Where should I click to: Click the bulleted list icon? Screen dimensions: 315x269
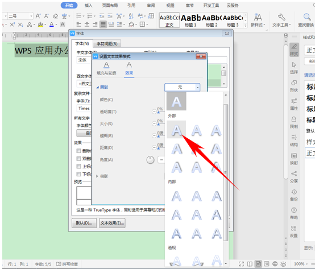[78, 16]
